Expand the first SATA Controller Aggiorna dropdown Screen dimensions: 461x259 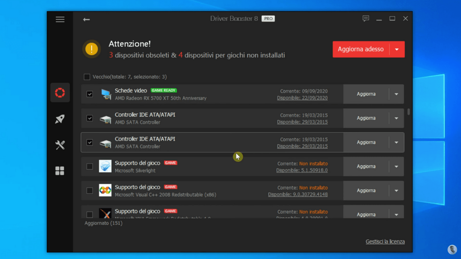coord(397,118)
